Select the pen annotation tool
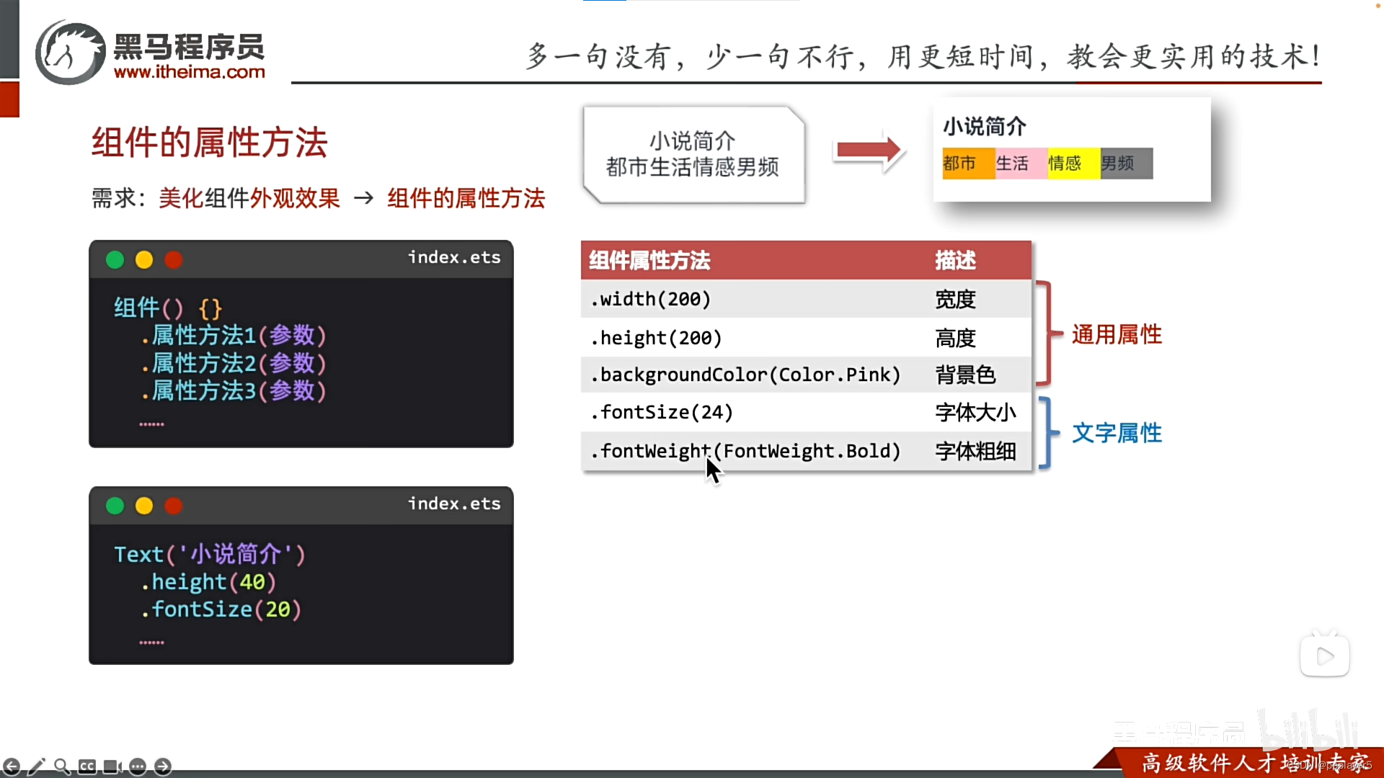 coord(37,766)
